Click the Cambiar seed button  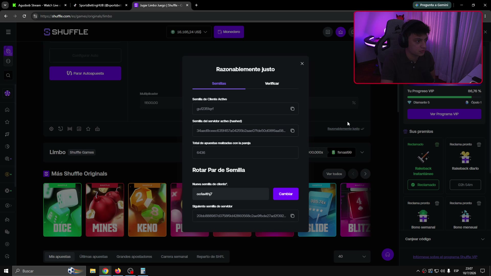coord(286,194)
